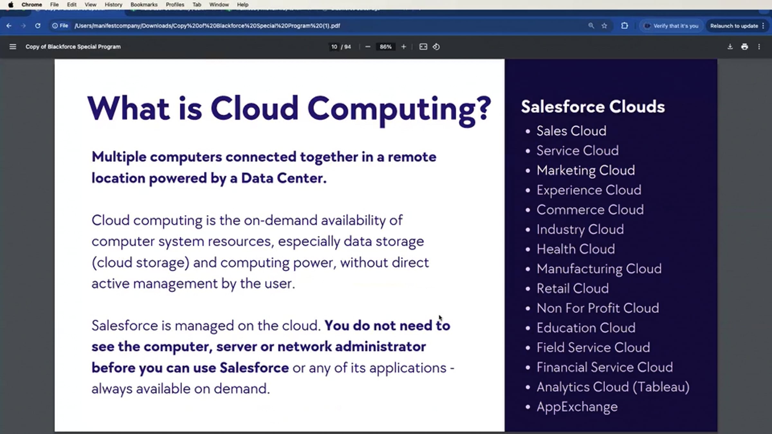Open the PDF more-actions three-dot menu
Image resolution: width=772 pixels, height=434 pixels.
[759, 47]
